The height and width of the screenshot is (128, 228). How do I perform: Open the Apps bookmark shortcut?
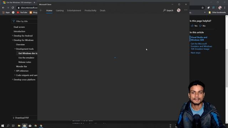click(6, 12)
